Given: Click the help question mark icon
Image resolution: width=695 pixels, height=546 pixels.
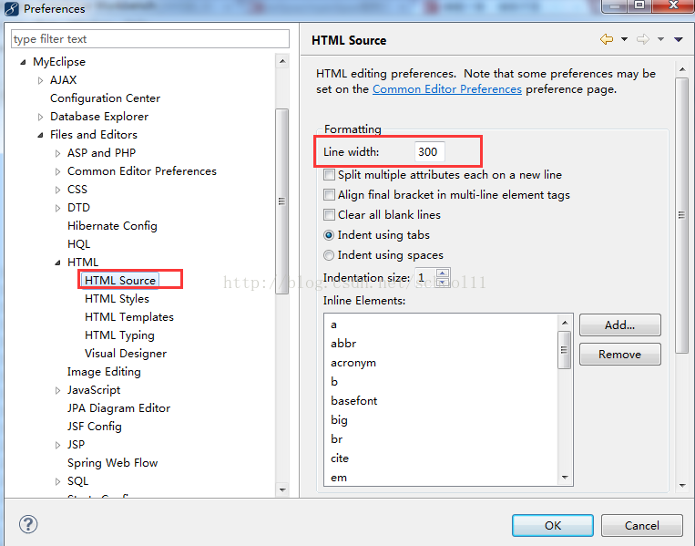Looking at the screenshot, I should click(27, 525).
